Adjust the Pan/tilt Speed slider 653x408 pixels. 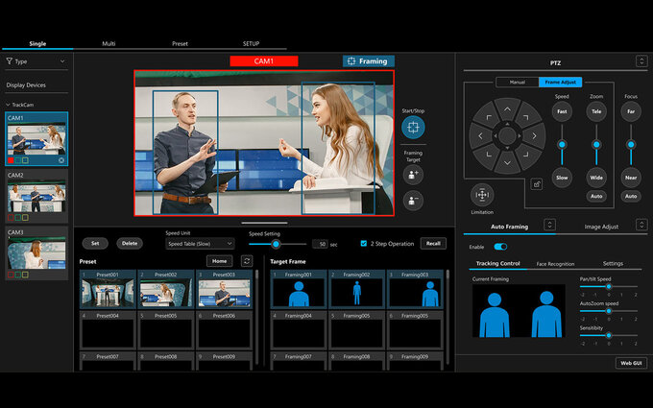pyautogui.click(x=609, y=286)
